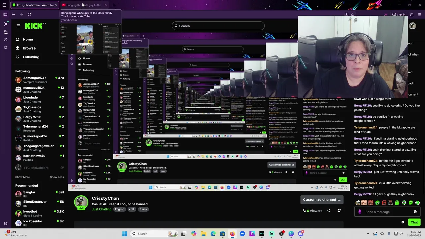The width and height of the screenshot is (425, 239).
Task: Click the green Chat button
Action: tap(414, 222)
